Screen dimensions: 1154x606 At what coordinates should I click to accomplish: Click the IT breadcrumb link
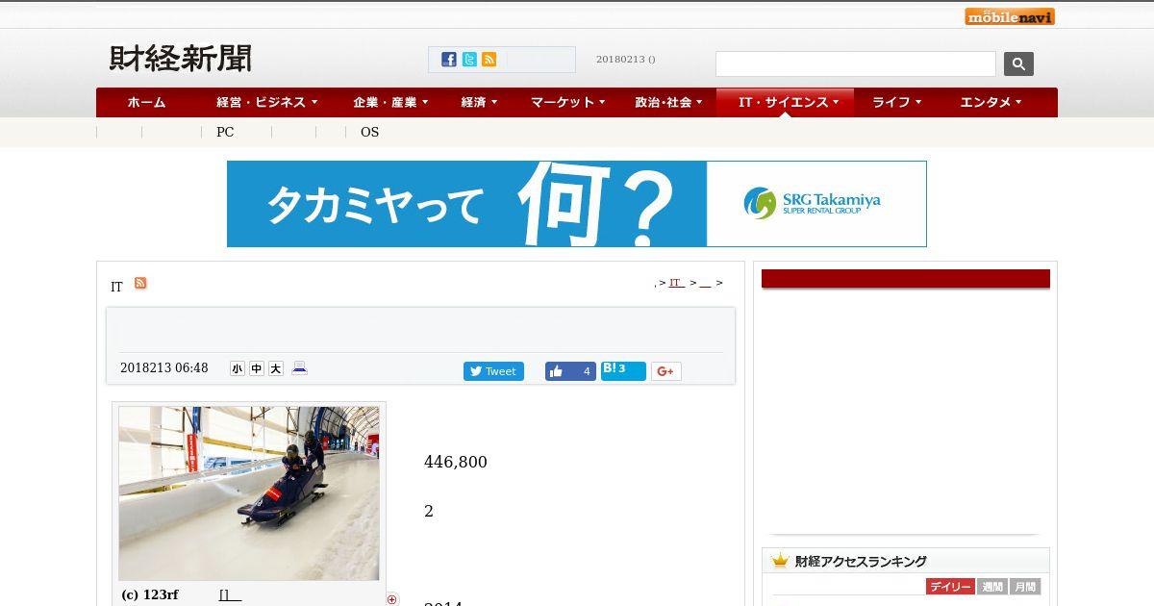point(677,283)
